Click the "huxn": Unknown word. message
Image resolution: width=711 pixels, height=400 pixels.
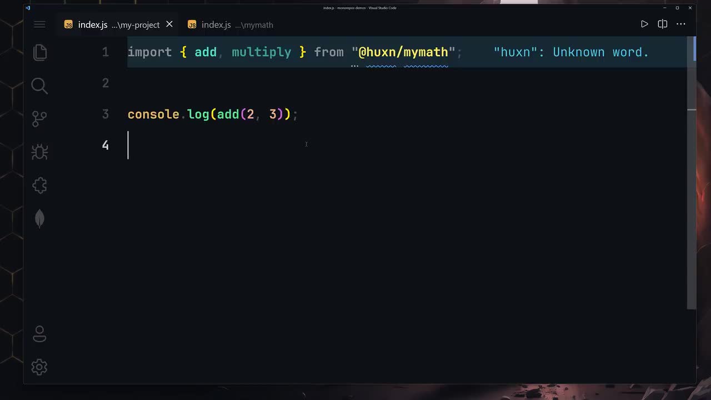571,52
